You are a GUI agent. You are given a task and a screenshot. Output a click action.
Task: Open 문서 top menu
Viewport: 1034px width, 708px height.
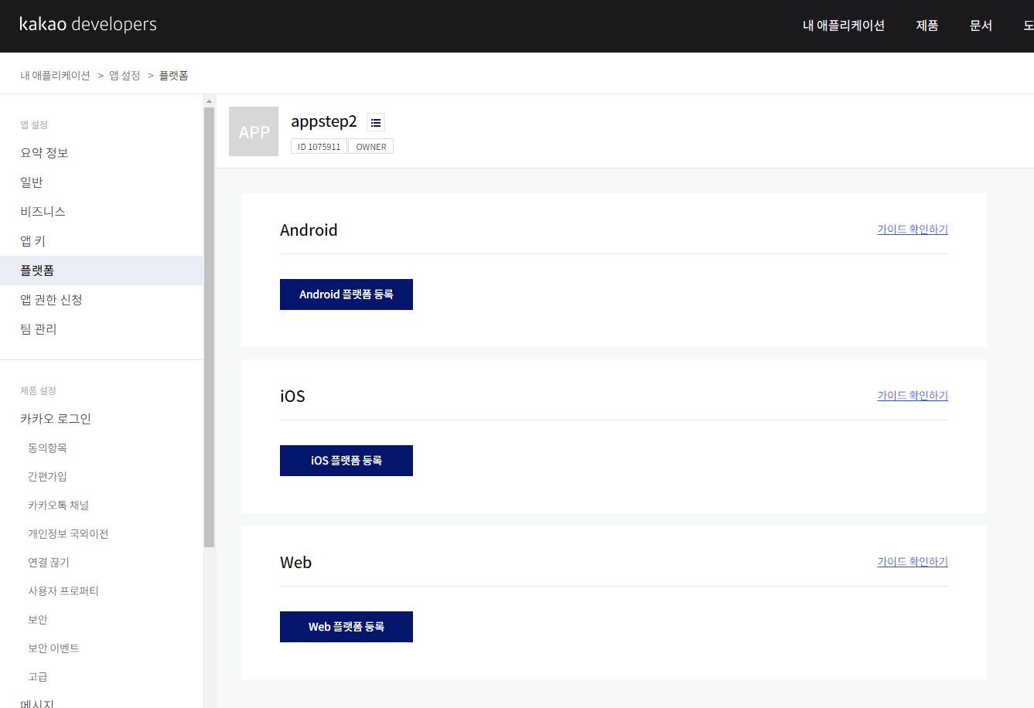coord(981,26)
